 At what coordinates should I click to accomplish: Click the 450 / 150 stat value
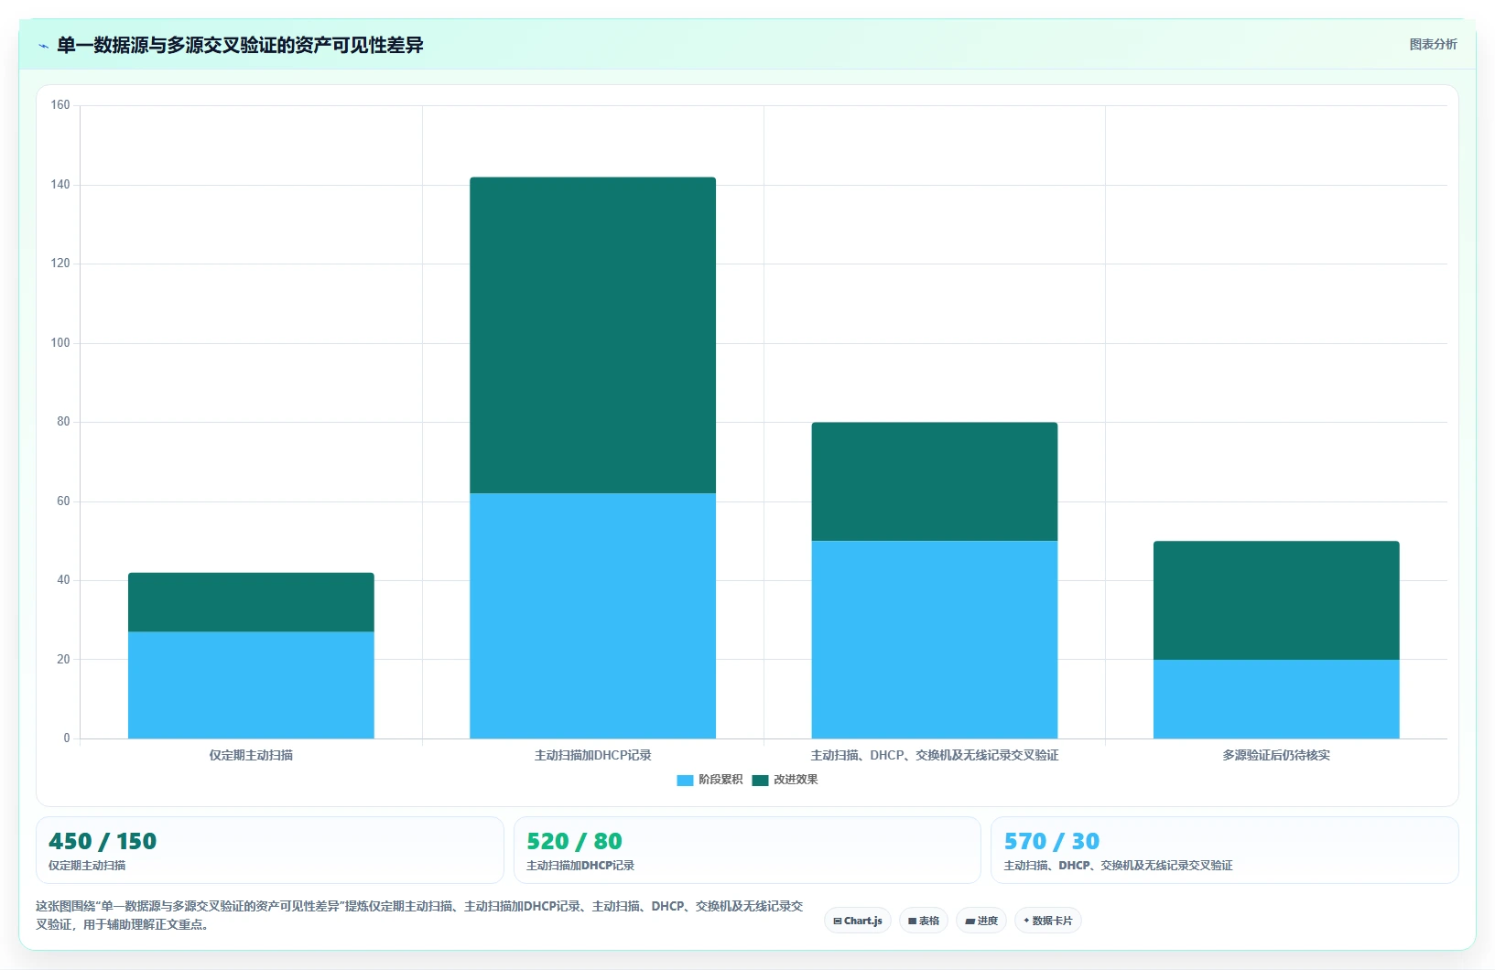(103, 841)
